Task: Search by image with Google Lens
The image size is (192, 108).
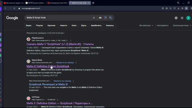Action: pos(105,18)
